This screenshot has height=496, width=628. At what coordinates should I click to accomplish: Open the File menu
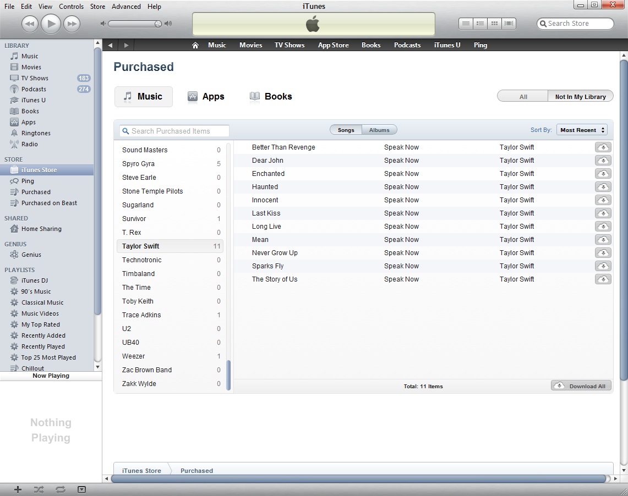[x=9, y=7]
